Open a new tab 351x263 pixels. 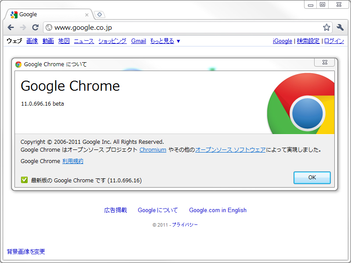(99, 14)
